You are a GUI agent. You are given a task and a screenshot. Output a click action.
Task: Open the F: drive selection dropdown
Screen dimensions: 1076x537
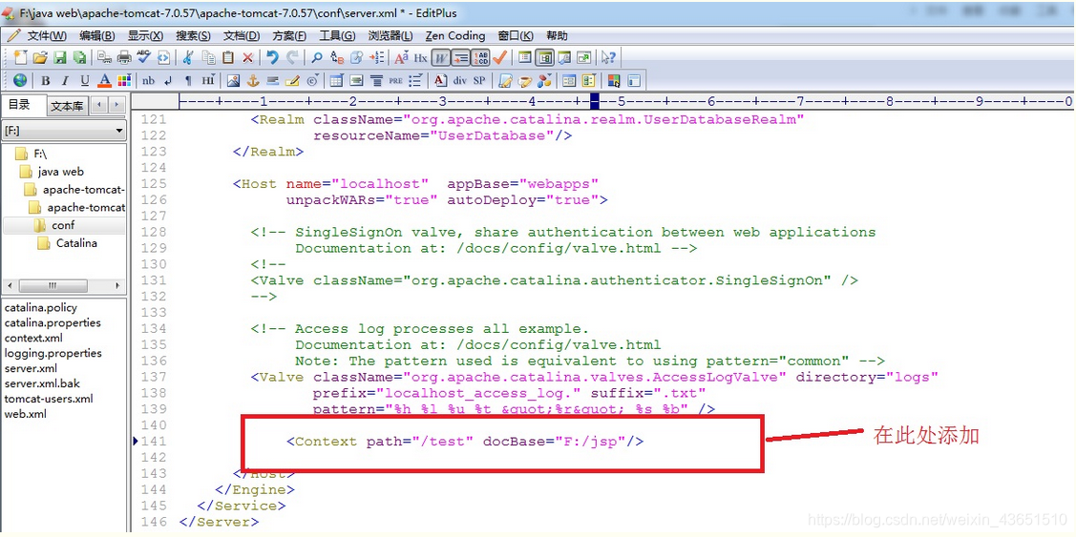64,131
